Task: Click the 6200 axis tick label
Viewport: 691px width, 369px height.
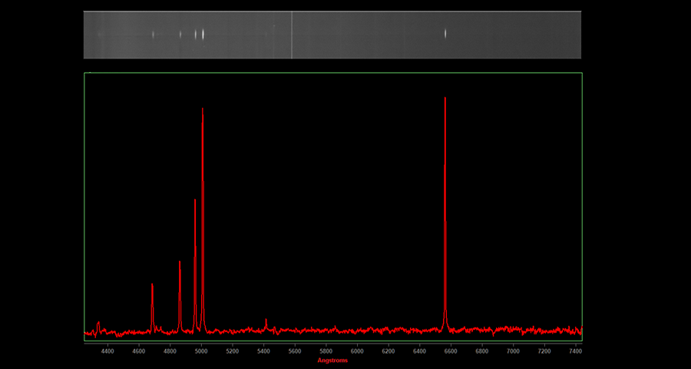Action: click(388, 351)
